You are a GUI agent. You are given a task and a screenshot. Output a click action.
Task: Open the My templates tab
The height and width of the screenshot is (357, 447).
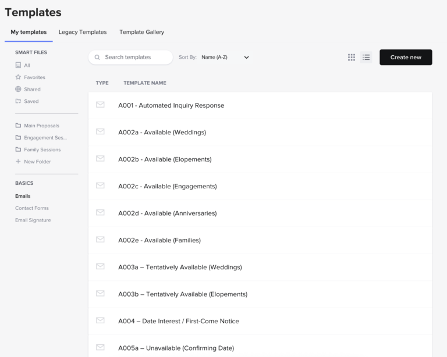point(29,32)
